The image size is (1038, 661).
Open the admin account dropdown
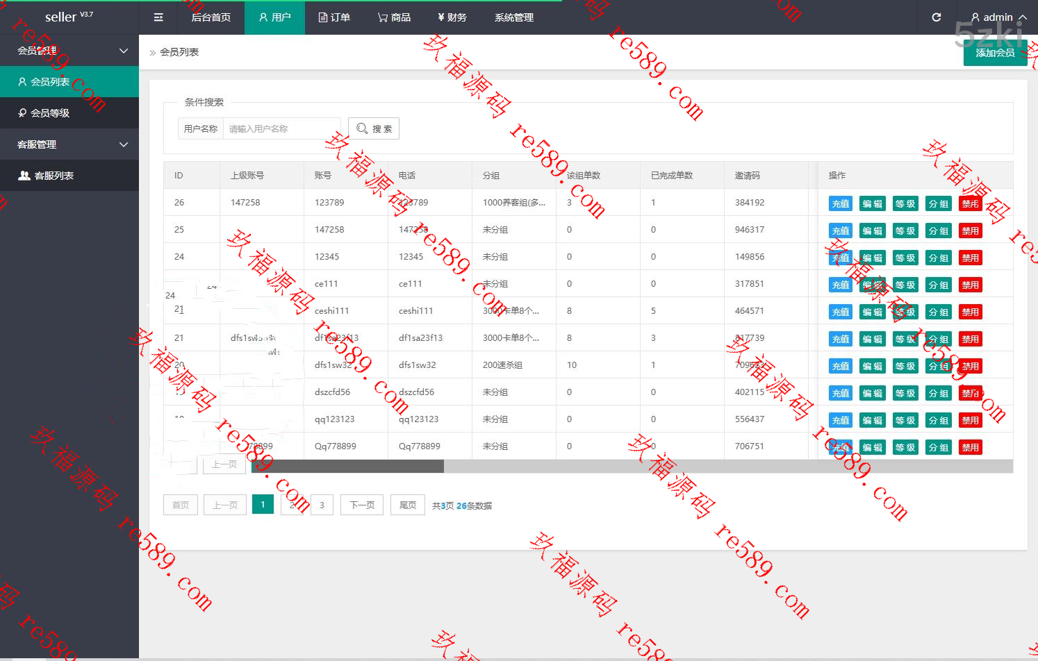tap(998, 17)
